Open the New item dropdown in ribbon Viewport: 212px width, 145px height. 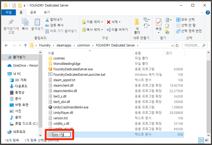[146, 20]
